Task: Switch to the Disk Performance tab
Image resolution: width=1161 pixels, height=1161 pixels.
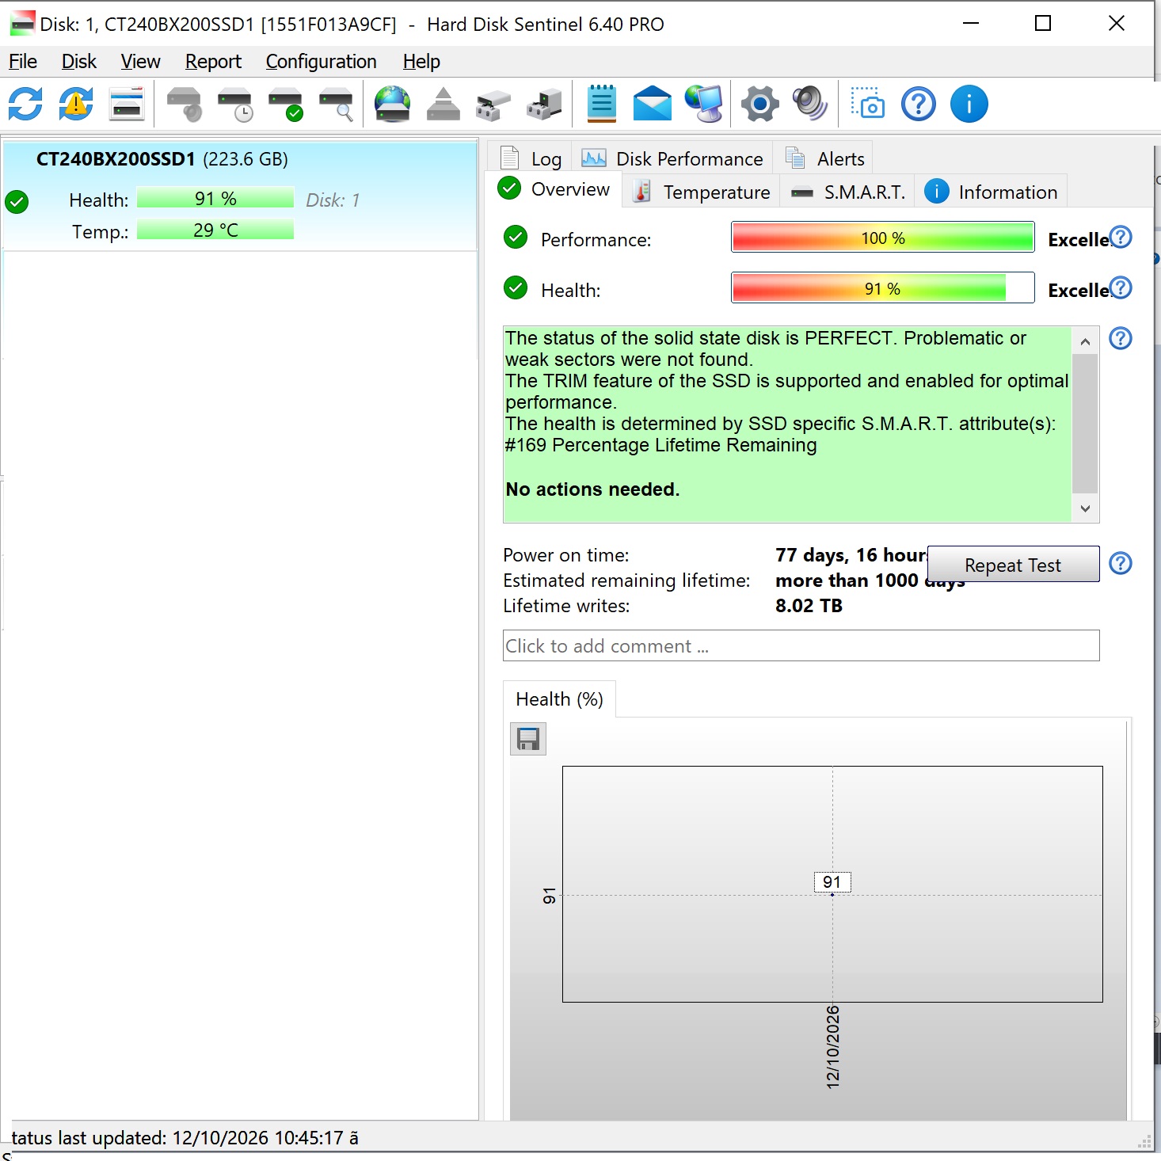Action: pos(672,158)
